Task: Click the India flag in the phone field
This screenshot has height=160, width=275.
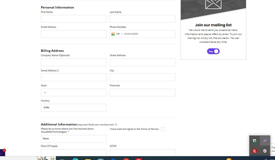Action: [x=113, y=33]
